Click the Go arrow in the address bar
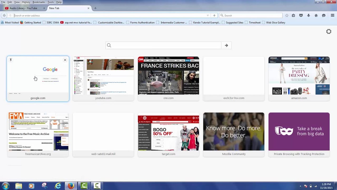Screen dimensions: 337x190 214,16
